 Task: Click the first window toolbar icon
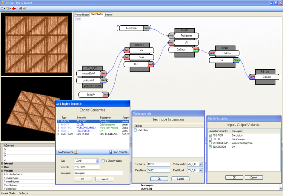point(3,8)
